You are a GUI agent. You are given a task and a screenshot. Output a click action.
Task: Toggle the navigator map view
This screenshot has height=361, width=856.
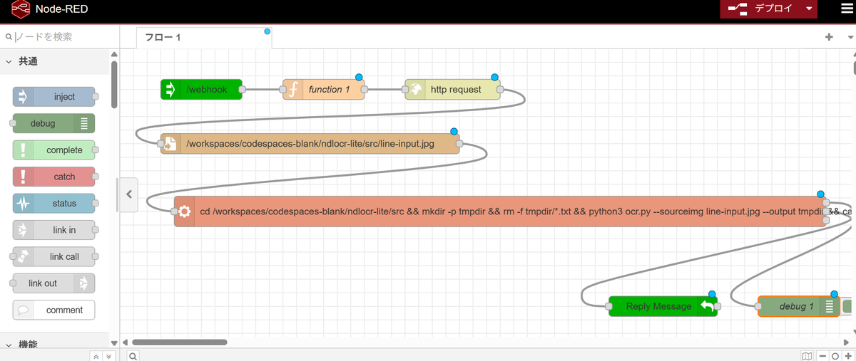[807, 355]
